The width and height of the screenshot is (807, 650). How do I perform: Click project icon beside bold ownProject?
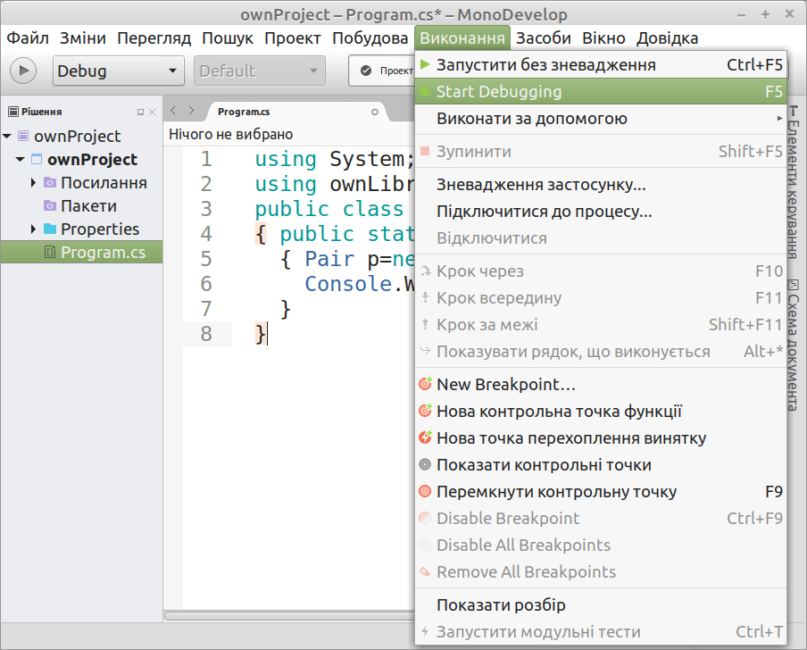click(x=37, y=159)
